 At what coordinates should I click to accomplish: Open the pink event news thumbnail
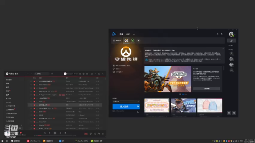(x=157, y=106)
